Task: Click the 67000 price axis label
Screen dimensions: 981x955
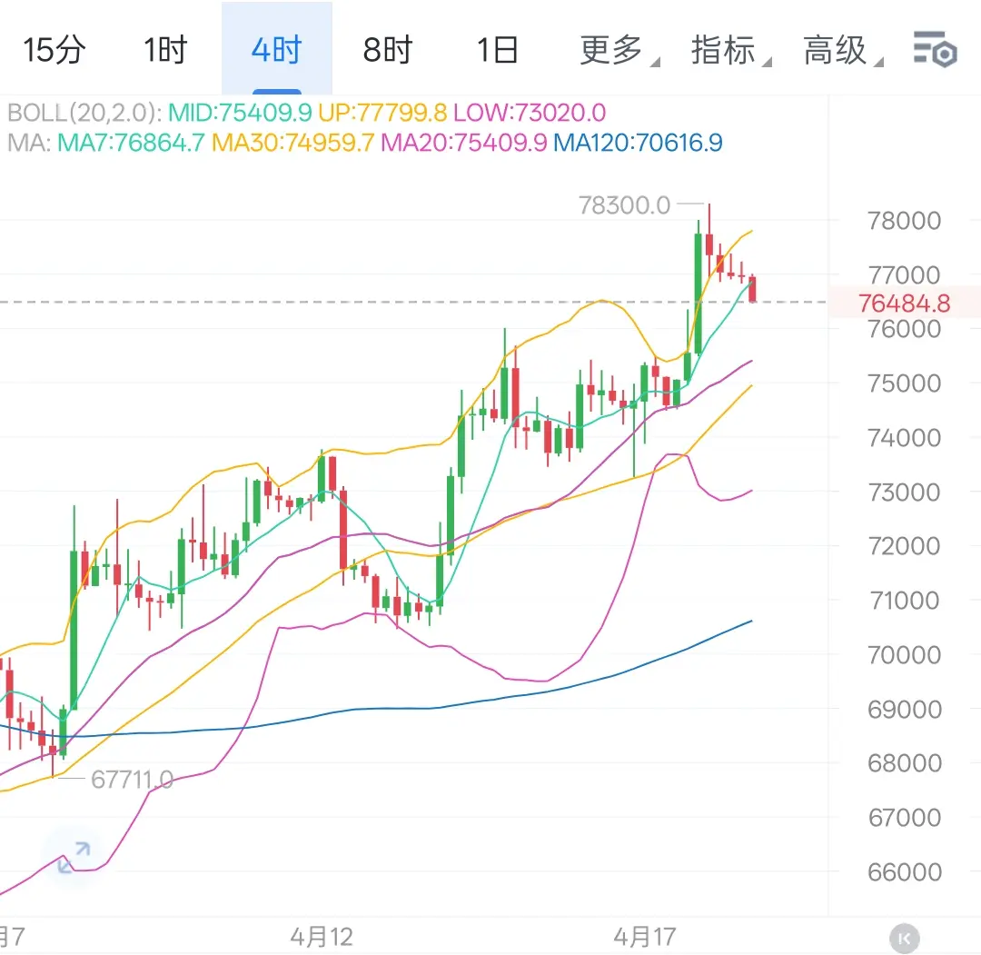Action: pos(904,818)
